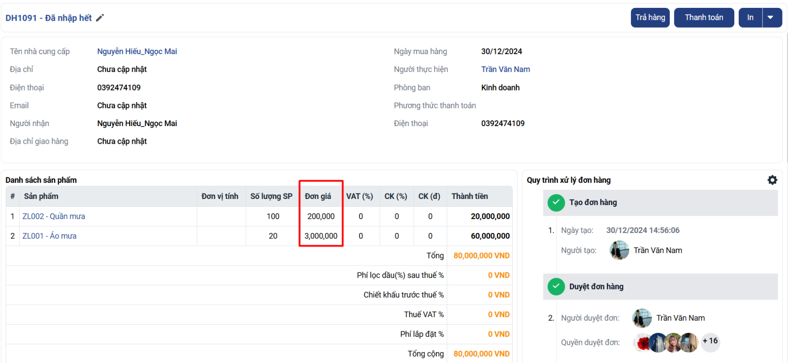Open the Trần Văn Nam performer link
788x363 pixels.
[505, 69]
